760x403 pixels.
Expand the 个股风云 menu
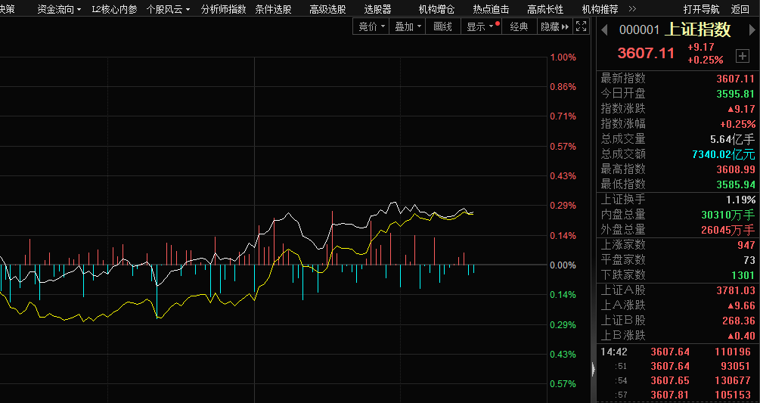(168, 9)
